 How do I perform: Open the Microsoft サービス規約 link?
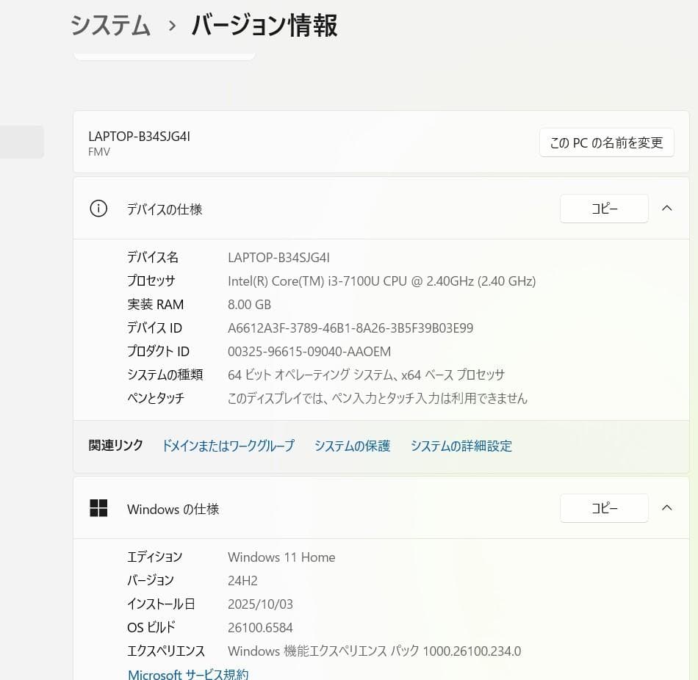(x=188, y=673)
